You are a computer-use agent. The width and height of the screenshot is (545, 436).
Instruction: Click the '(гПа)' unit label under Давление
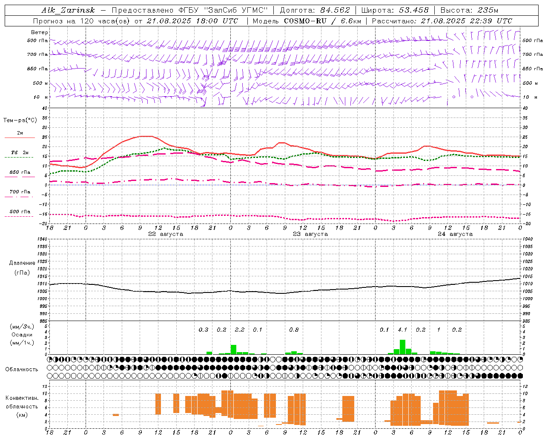[x=22, y=273]
